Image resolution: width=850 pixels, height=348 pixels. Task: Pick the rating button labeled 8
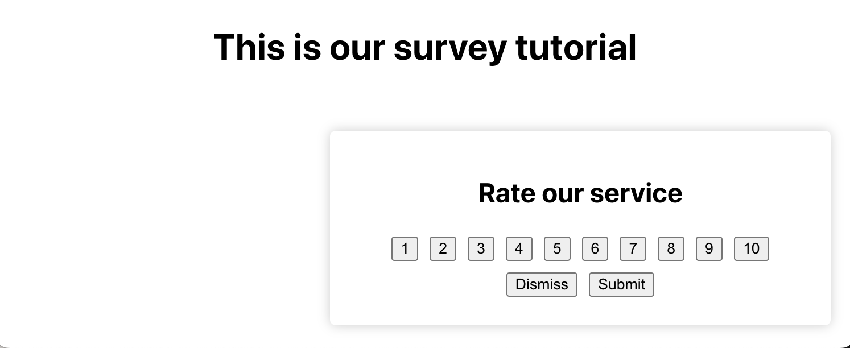[671, 249]
